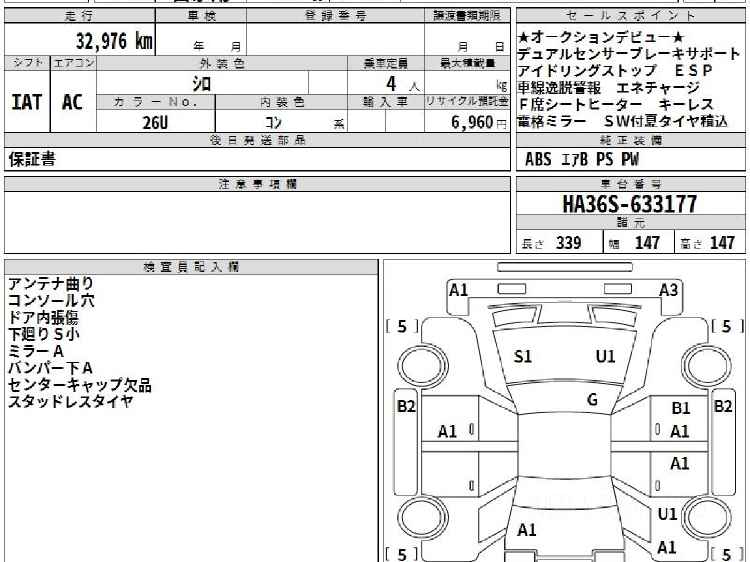Viewport: 750px width, 562px height.
Task: Click the B2 mark on the right sill
Action: click(723, 407)
